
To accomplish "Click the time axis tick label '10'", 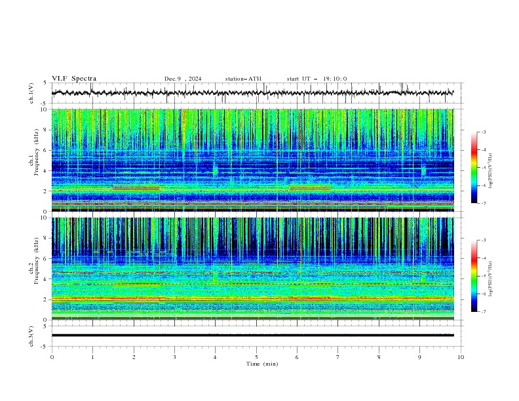I will (461, 357).
